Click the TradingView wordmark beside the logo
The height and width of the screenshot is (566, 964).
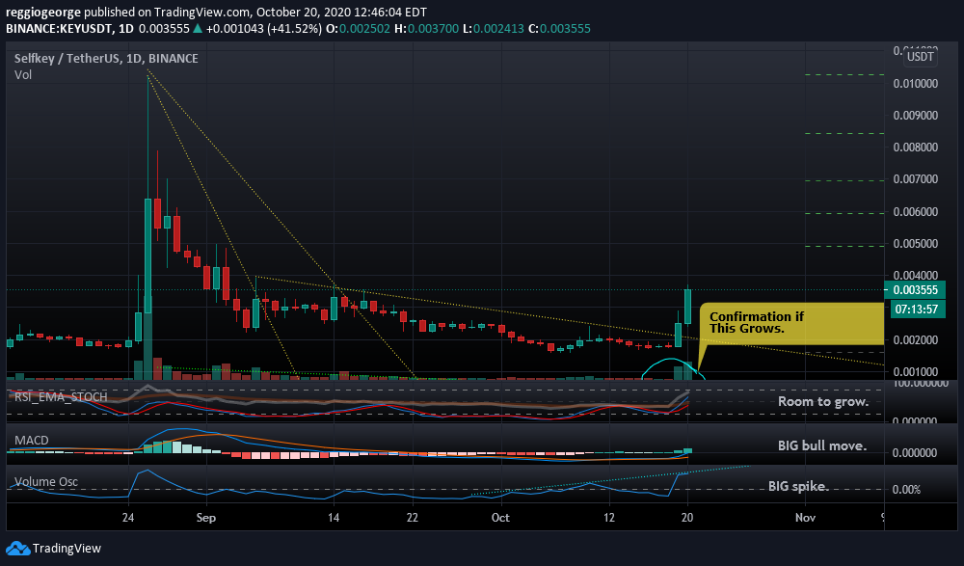(x=67, y=548)
